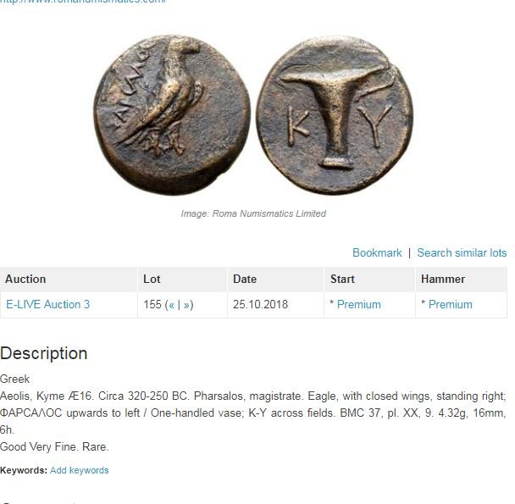Image resolution: width=515 pixels, height=504 pixels.
Task: Click the Hammer column header
Action: click(462, 280)
